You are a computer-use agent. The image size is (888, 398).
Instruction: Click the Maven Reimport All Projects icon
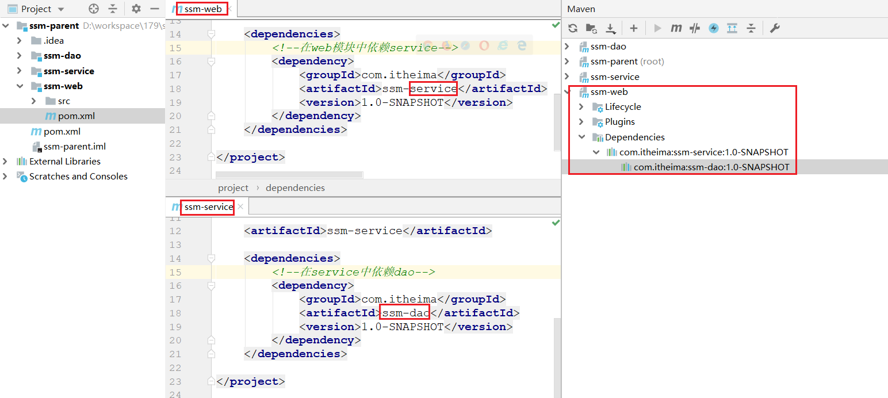click(573, 28)
